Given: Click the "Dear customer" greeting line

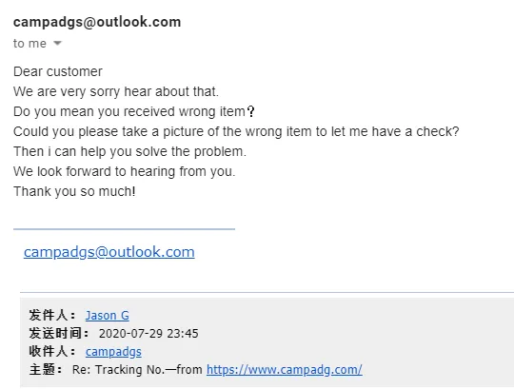Looking at the screenshot, I should point(58,71).
